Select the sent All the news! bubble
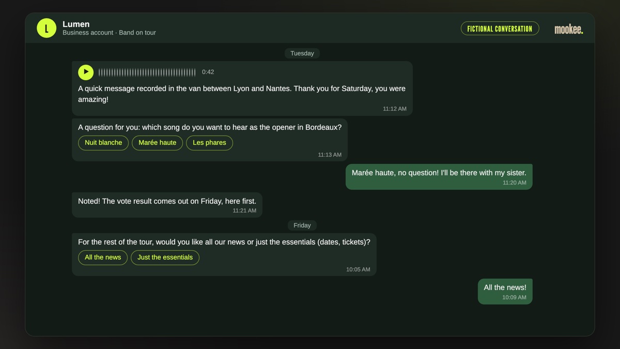The image size is (620, 349). (x=505, y=292)
